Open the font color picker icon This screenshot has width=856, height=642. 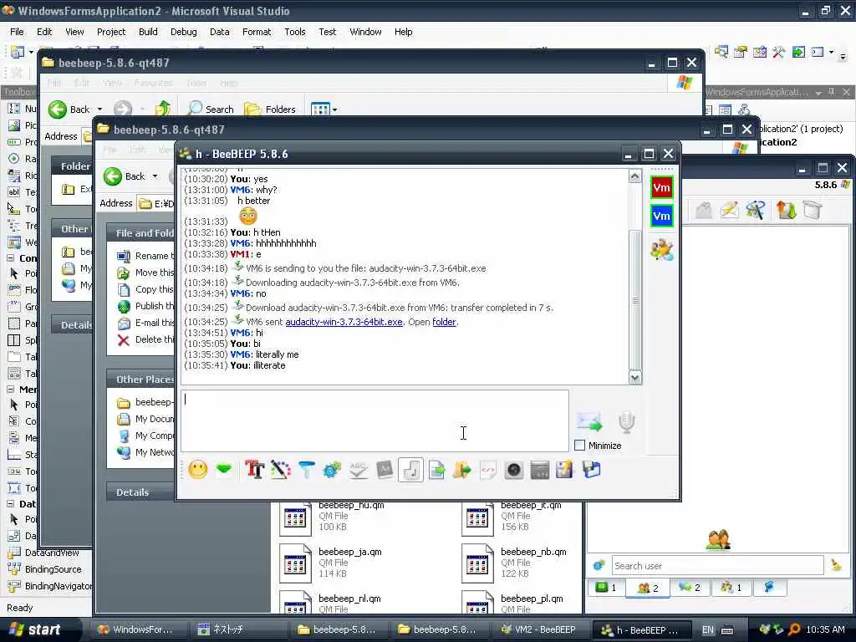281,470
